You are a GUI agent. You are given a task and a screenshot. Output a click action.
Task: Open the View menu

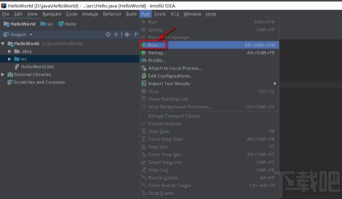point(32,14)
